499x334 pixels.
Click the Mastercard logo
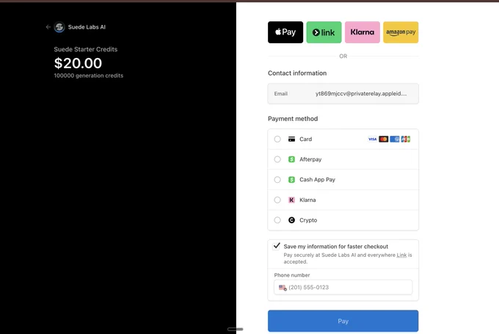[x=384, y=139]
